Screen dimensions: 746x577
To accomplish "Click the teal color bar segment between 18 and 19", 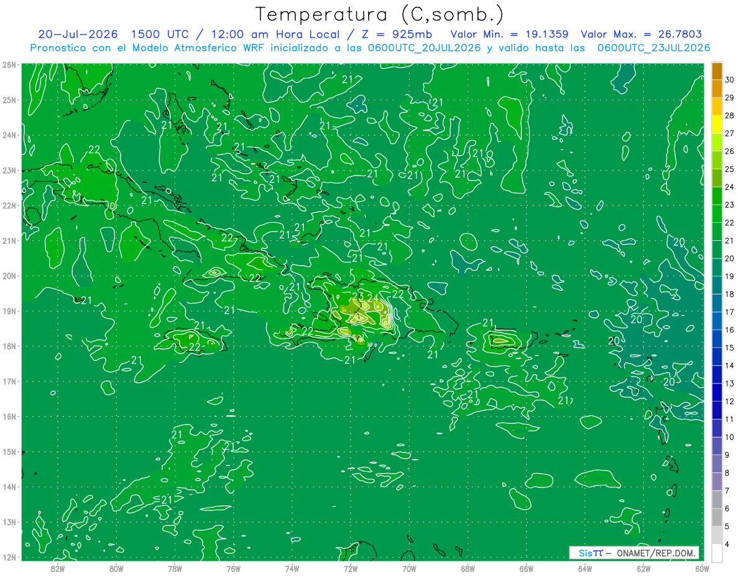I will click(717, 285).
